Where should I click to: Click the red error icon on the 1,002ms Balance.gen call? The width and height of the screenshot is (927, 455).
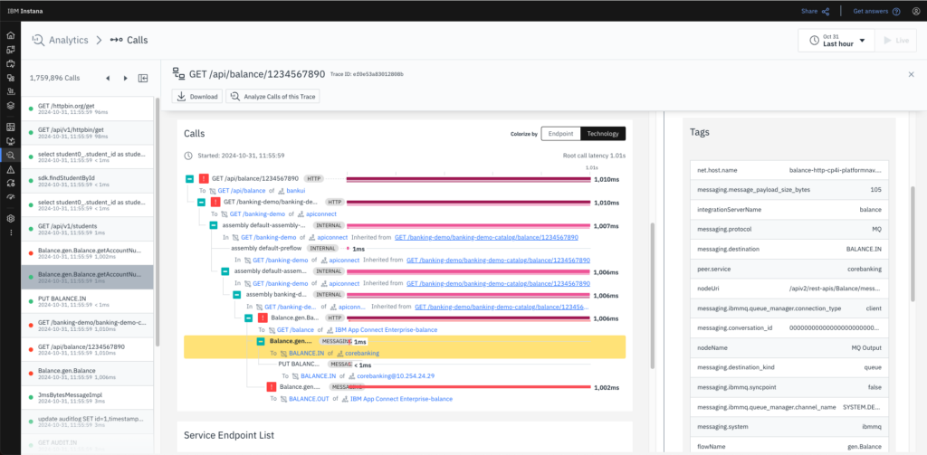pyautogui.click(x=272, y=387)
